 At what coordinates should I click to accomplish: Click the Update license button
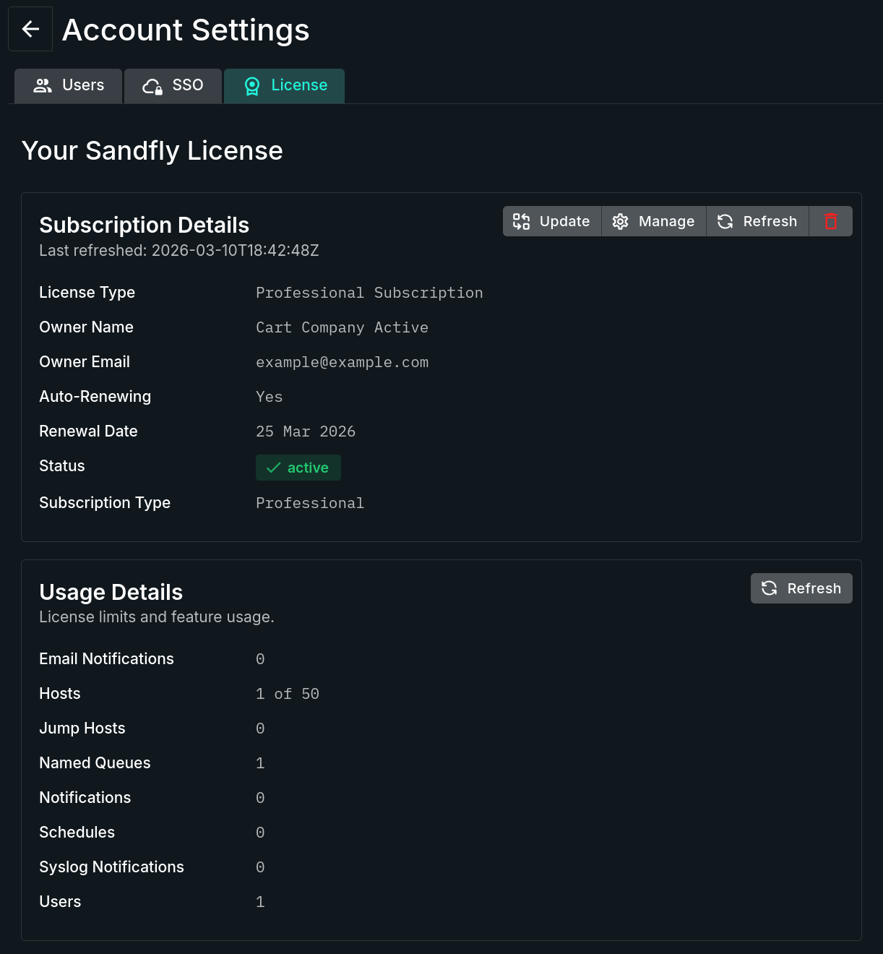[x=552, y=221]
